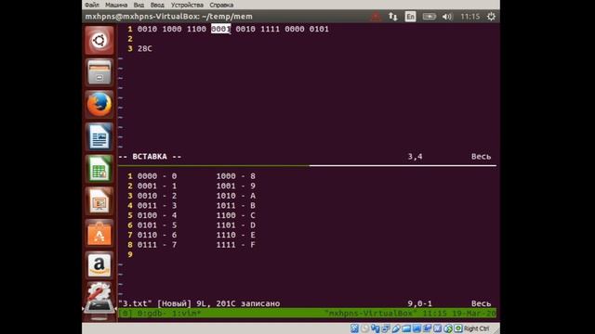Click the 9,0-1 cursor position indicator

coord(419,303)
